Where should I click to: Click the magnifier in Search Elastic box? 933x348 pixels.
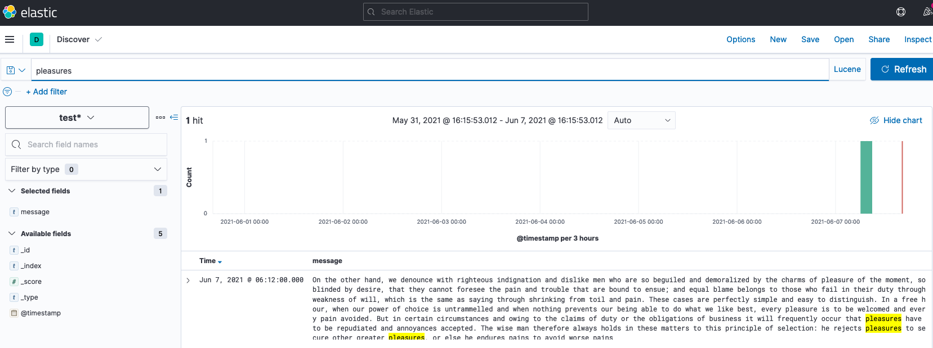(x=371, y=12)
